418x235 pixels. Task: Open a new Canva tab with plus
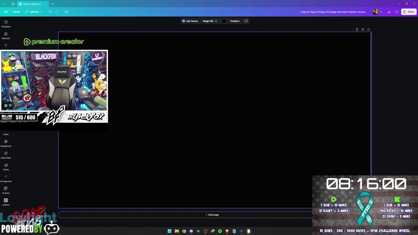coord(53,4)
